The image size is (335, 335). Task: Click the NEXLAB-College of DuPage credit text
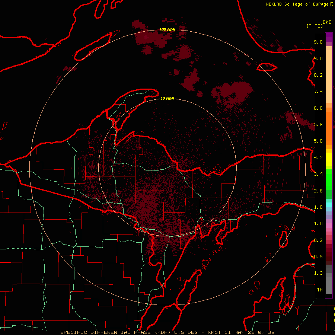click(299, 4)
